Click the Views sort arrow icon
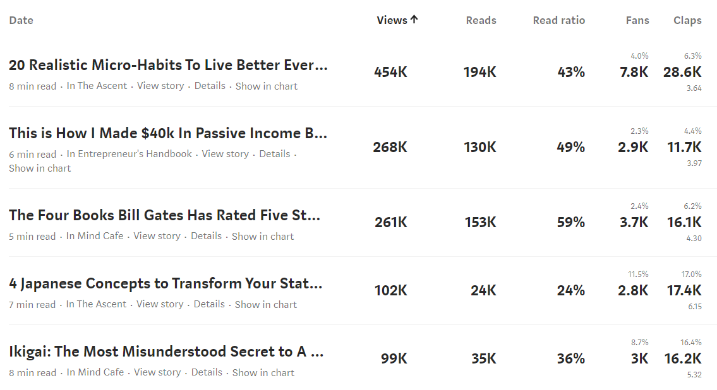 point(414,19)
